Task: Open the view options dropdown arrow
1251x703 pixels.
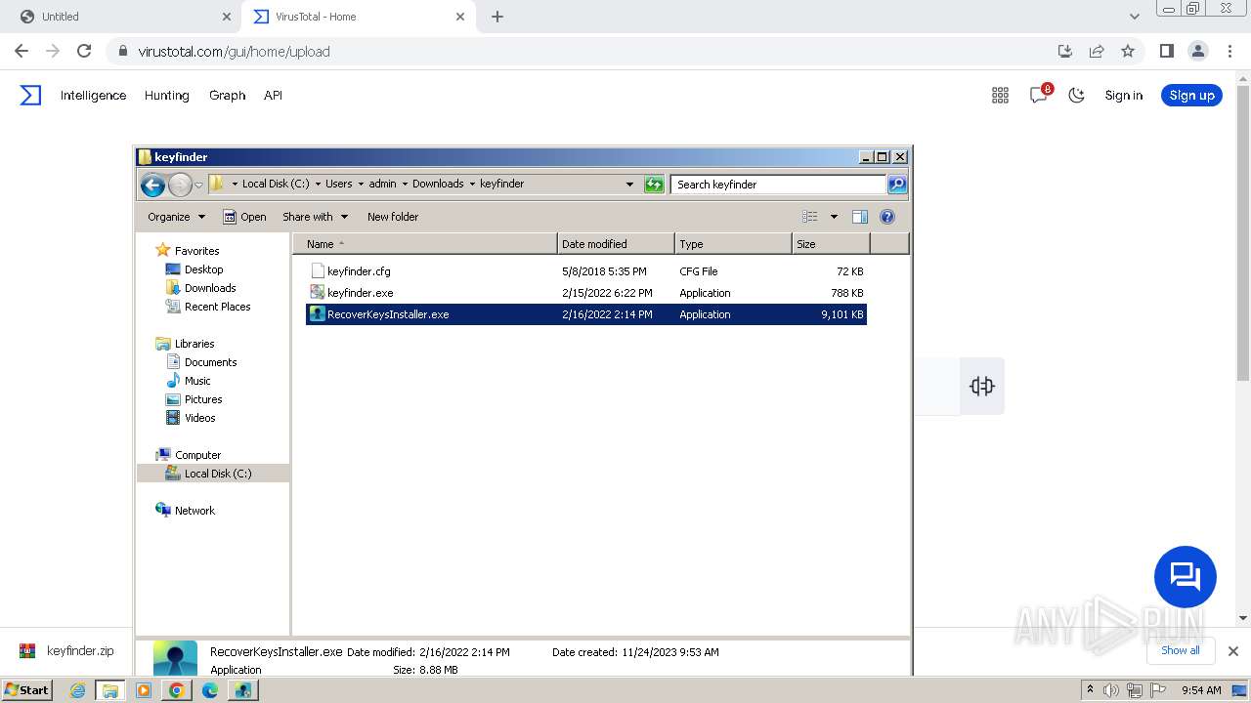Action: [x=834, y=217]
